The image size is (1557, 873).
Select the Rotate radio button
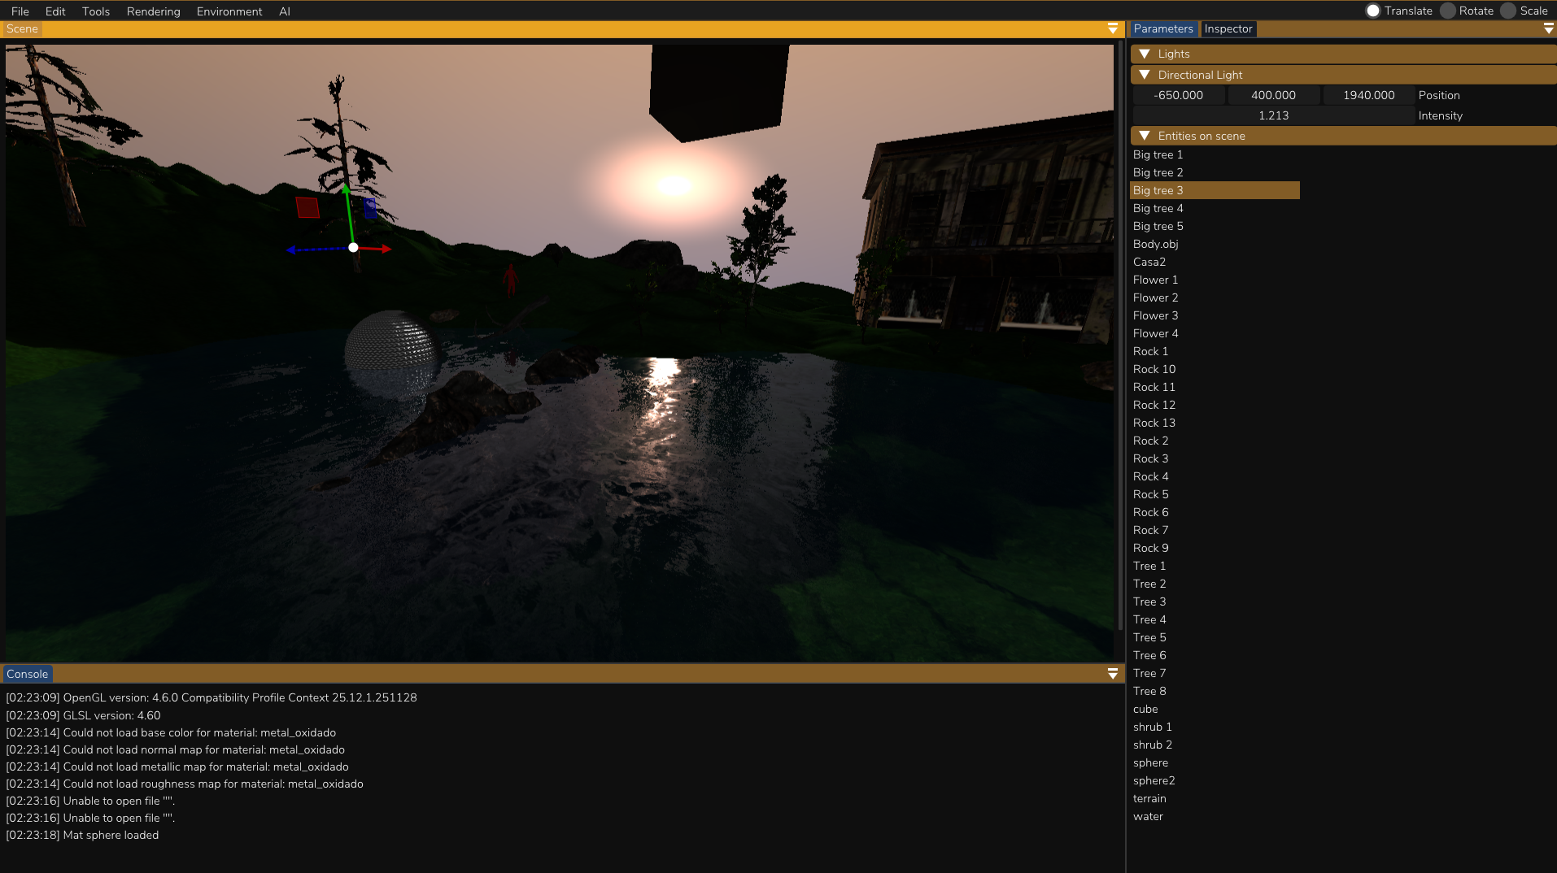[x=1448, y=11]
